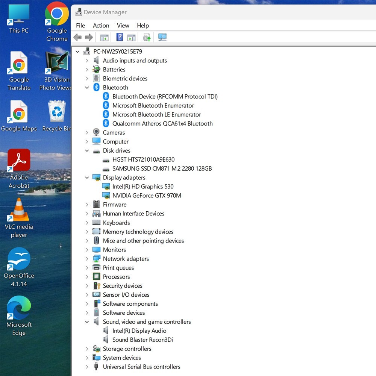Expand the Network adapters category
376x376 pixels.
87,259
